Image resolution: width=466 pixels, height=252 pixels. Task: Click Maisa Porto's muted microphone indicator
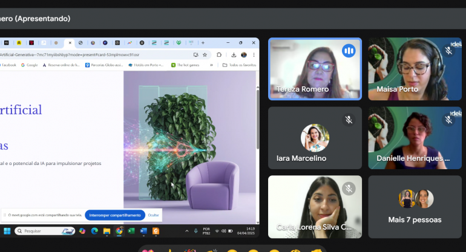click(448, 51)
